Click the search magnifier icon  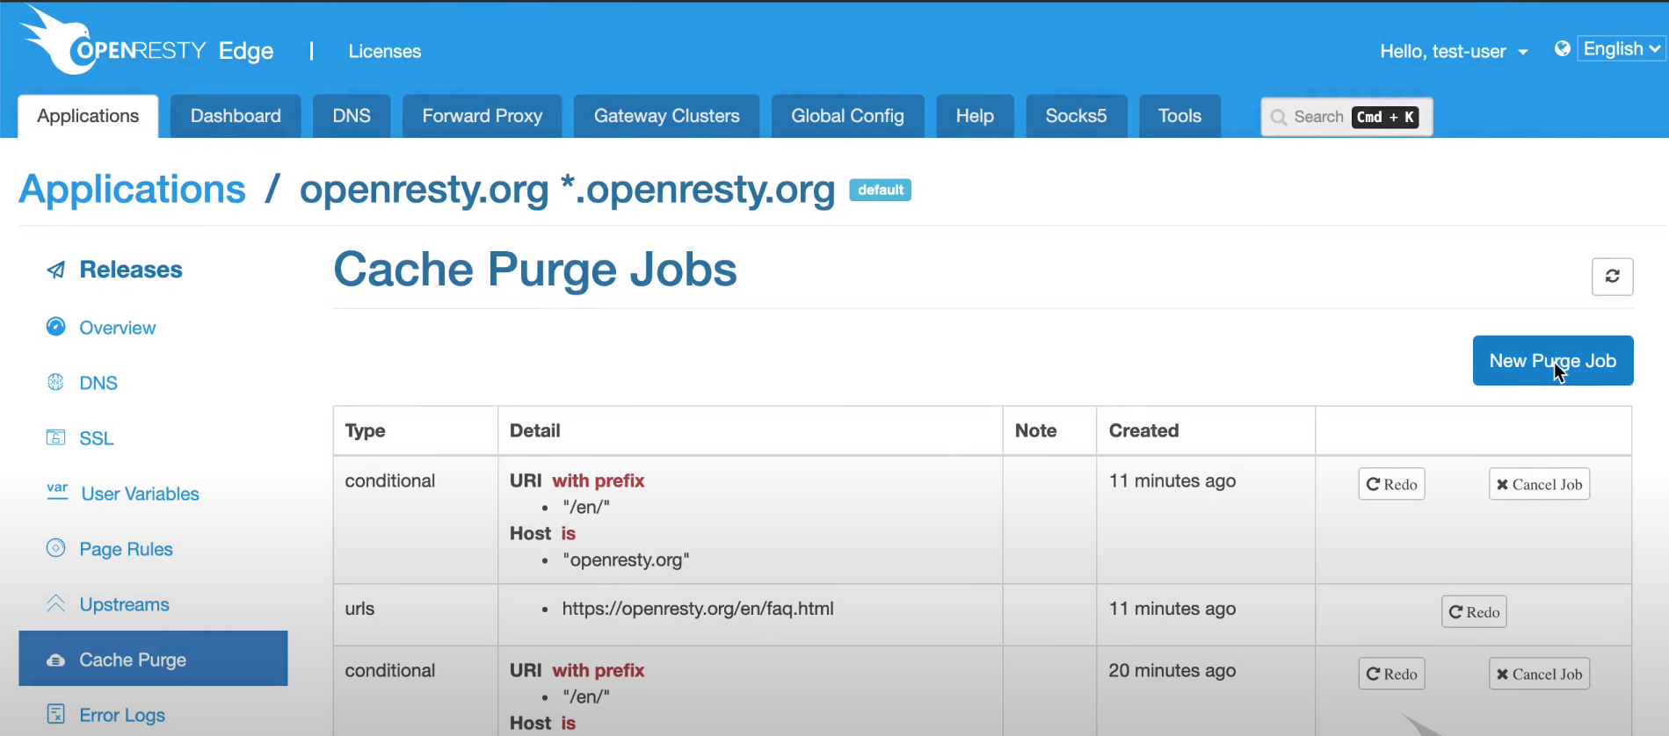tap(1279, 117)
